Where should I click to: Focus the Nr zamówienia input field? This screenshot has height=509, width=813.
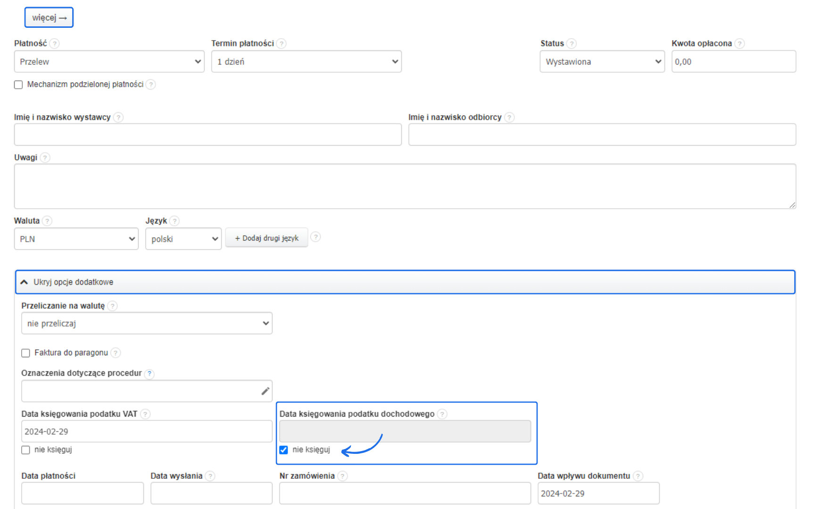point(405,493)
